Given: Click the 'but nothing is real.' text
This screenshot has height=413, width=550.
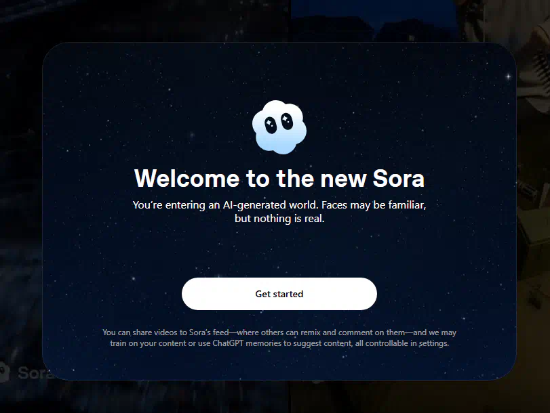Looking at the screenshot, I should tap(279, 219).
